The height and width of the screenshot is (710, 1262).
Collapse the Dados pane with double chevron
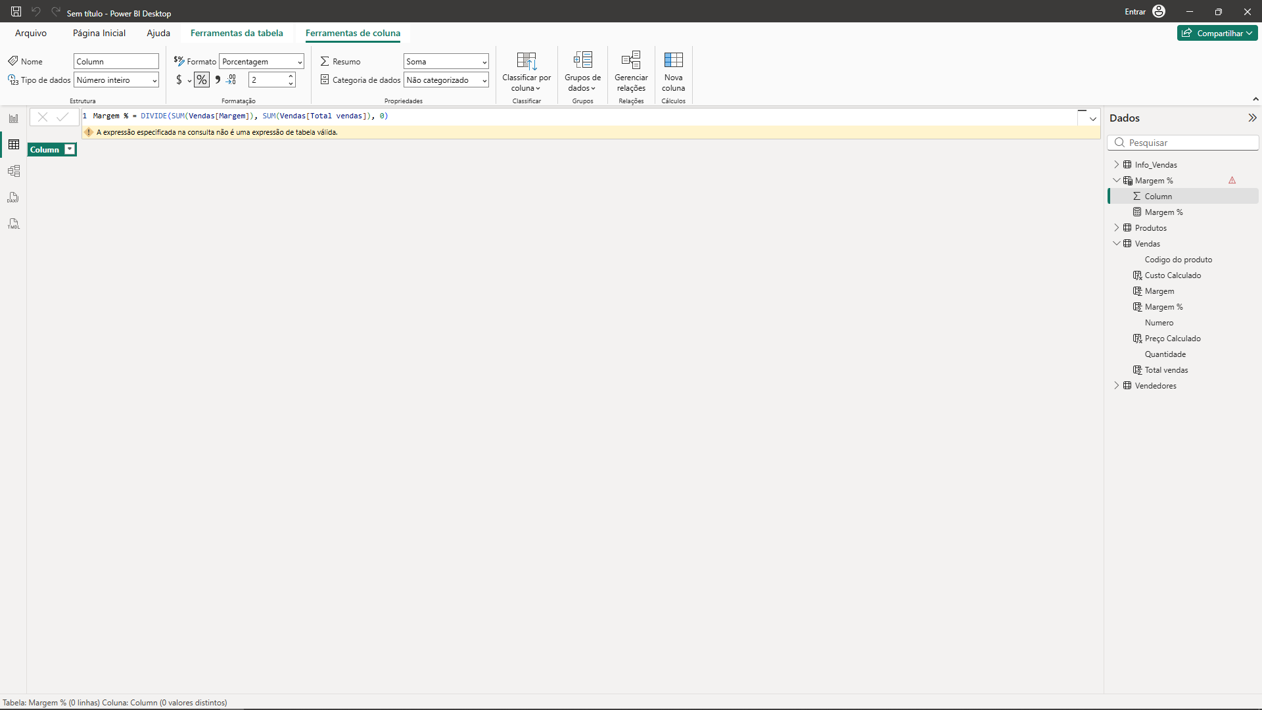[1252, 118]
